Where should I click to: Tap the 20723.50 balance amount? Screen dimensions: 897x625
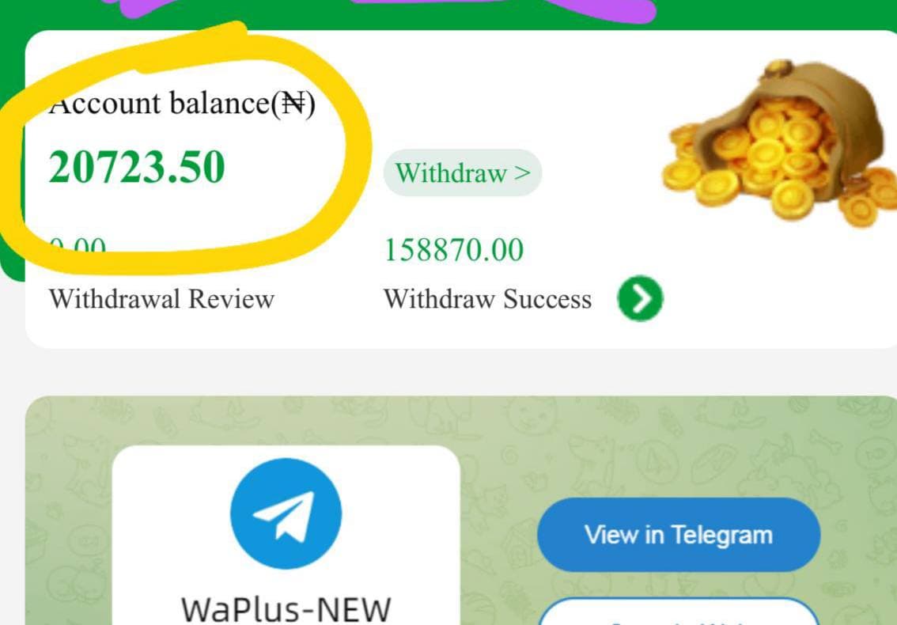pos(137,167)
